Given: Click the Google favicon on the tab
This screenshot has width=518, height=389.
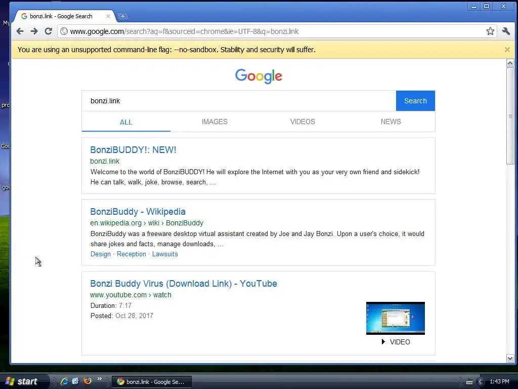Looking at the screenshot, I should [24, 16].
